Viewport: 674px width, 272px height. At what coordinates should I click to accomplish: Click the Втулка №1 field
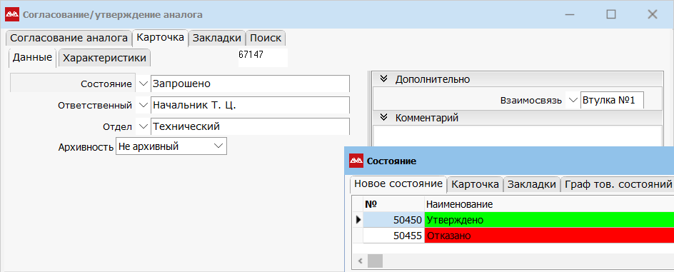point(612,101)
